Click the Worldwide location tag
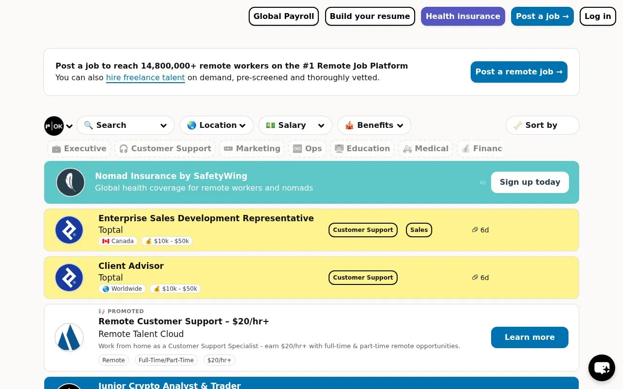Screen dimensions: 623x389 [122, 289]
